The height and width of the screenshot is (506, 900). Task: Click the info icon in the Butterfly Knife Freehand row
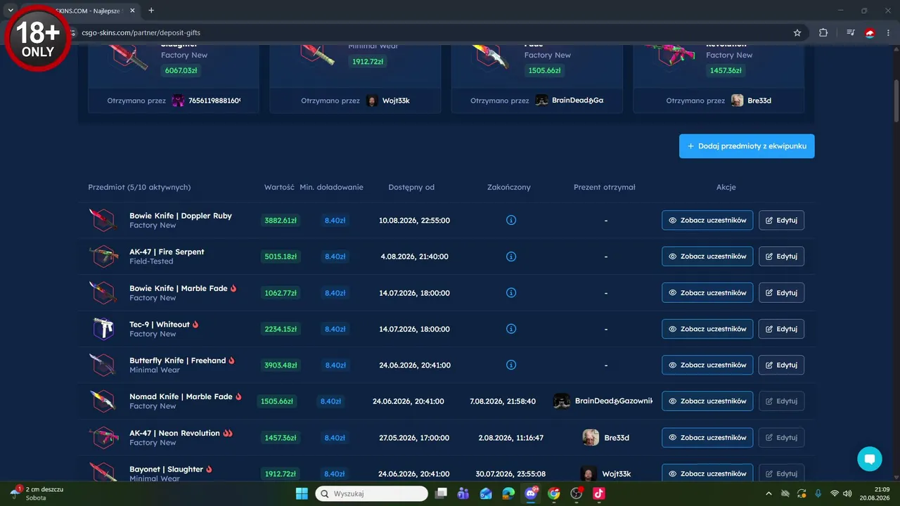[x=511, y=365]
